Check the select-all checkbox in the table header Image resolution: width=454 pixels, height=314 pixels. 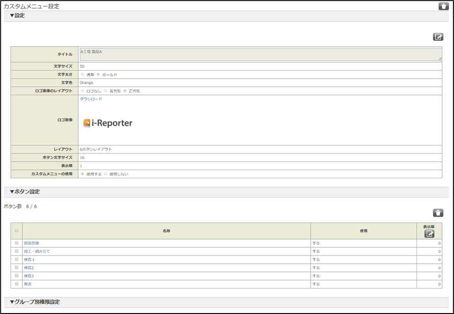[x=17, y=230]
